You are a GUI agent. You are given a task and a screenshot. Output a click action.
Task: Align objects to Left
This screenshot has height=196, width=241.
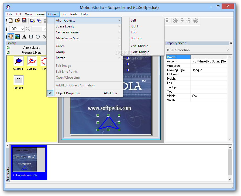click(x=143, y=20)
